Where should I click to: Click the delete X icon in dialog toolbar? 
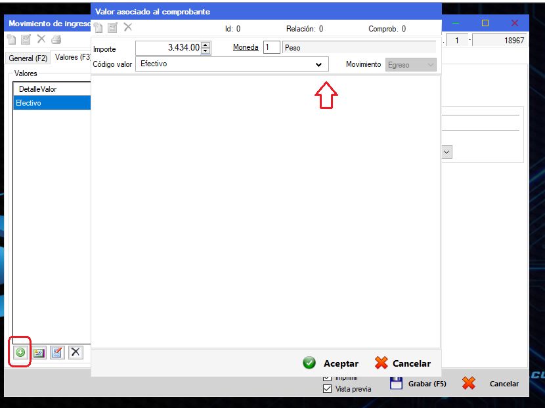(127, 27)
